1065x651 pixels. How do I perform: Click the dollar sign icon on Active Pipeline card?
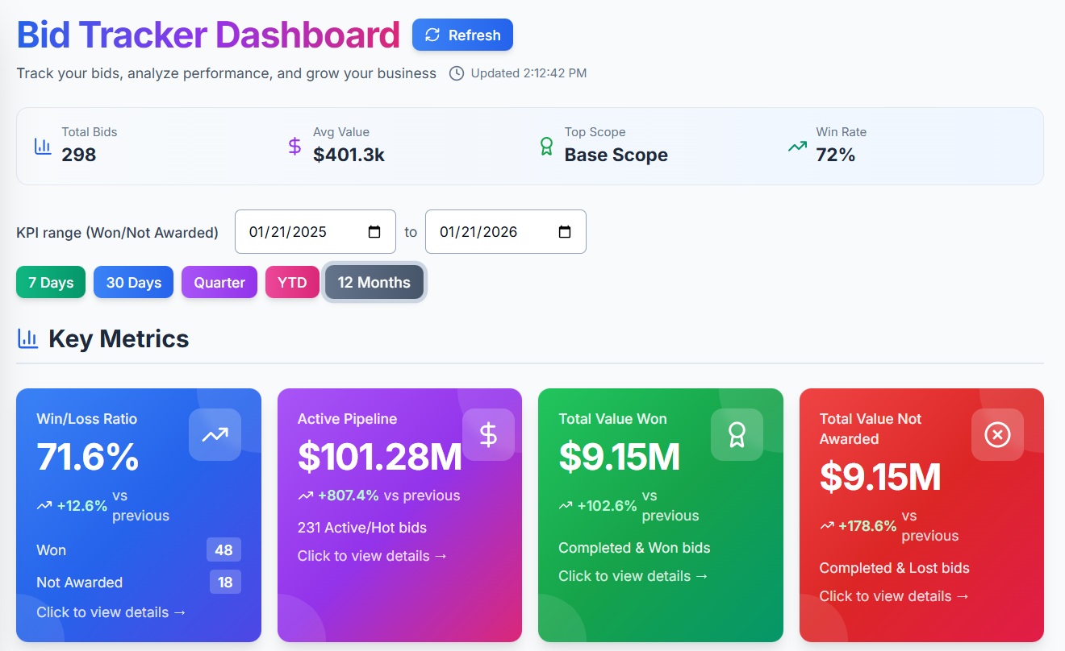coord(488,435)
